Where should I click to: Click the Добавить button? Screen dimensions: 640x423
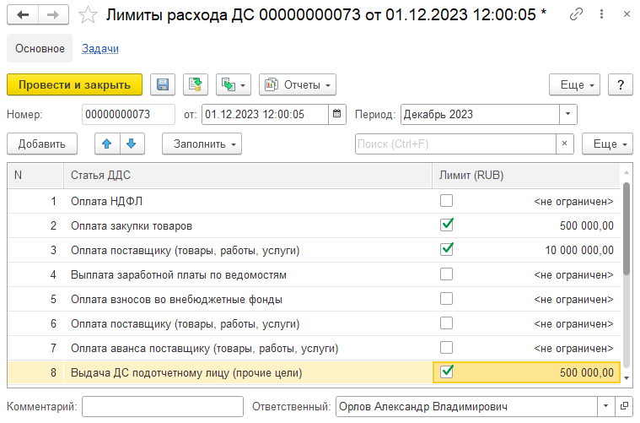(x=42, y=144)
